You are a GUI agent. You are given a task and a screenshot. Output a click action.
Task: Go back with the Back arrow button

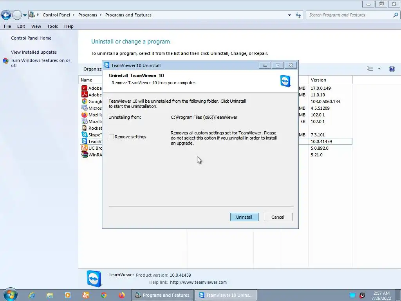(x=6, y=15)
